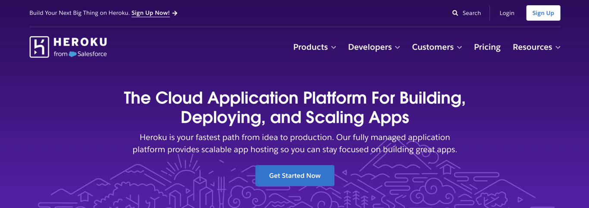
Task: Click the white Sign Up button
Action: click(x=543, y=13)
